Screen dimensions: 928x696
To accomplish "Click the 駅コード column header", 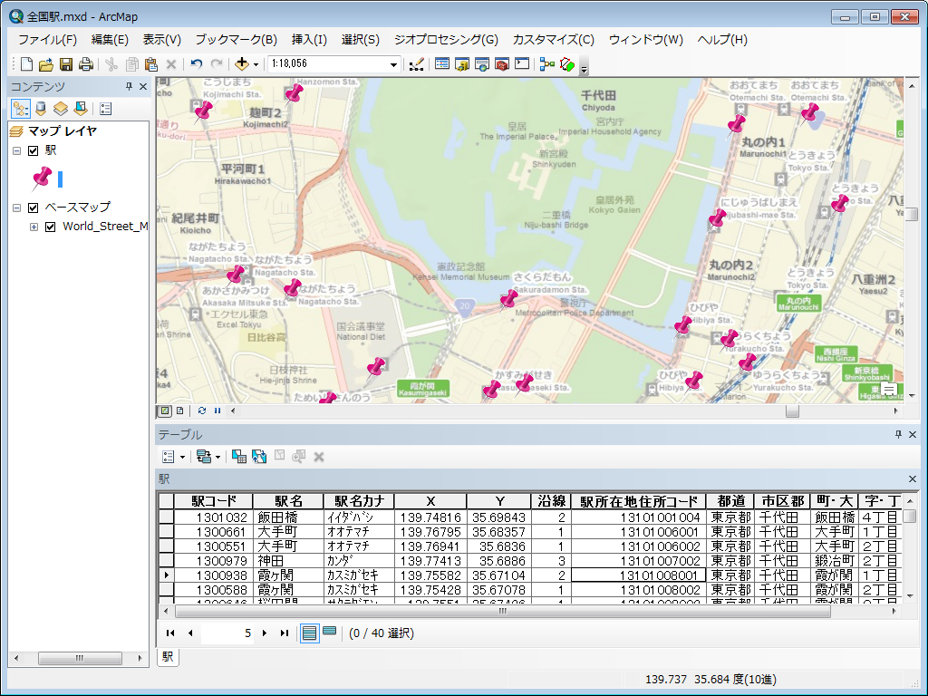I will [214, 501].
